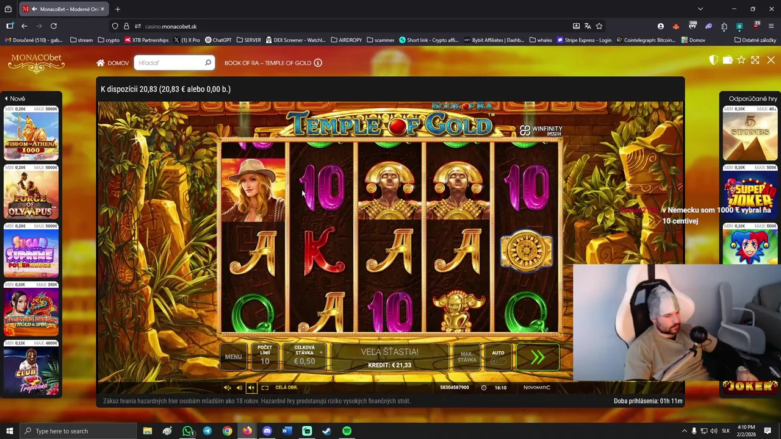Open Wisdom of Athena 1000 thumbnail
The image size is (781, 439).
tap(31, 134)
